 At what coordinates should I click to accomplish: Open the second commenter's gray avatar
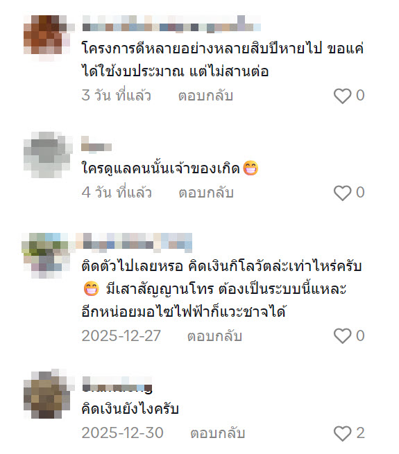[x=47, y=155]
